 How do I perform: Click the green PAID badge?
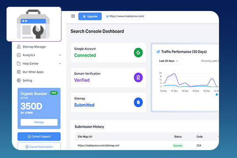tap(54, 93)
